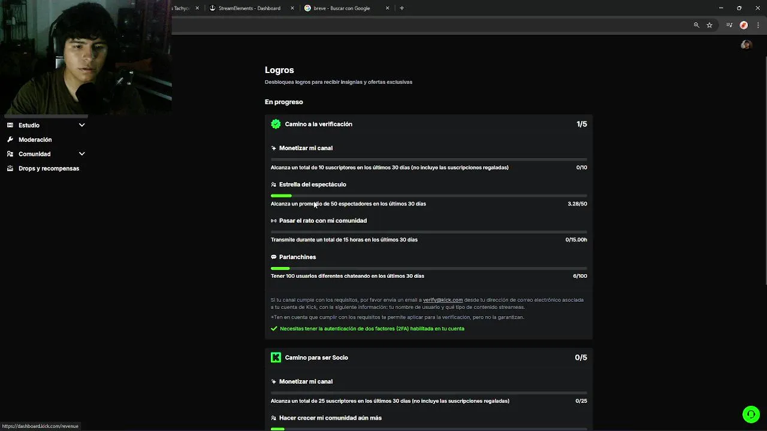This screenshot has width=767, height=431.
Task: Switch to the StreamElements Dashboard tab
Action: tap(249, 8)
